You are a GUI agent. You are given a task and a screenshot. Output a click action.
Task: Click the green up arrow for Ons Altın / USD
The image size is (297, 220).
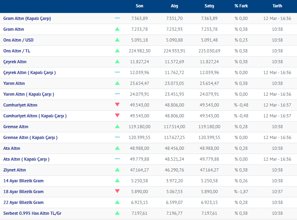click(x=117, y=40)
